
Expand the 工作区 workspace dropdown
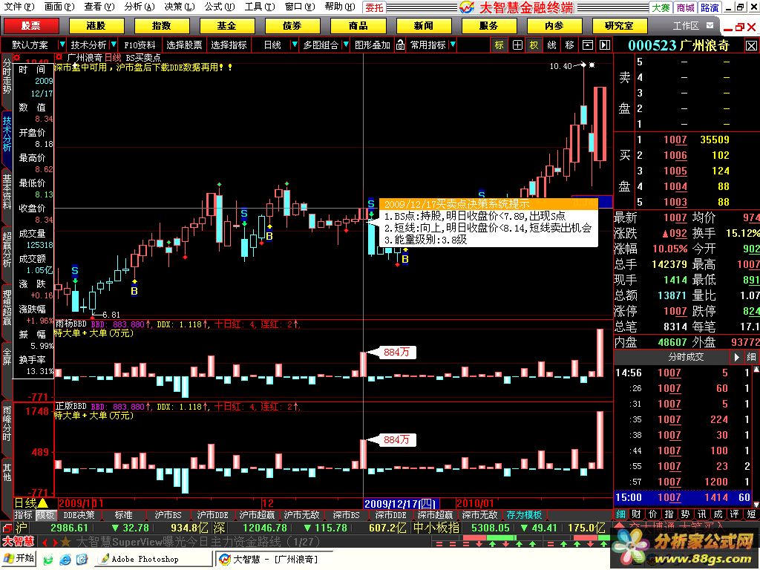710,25
